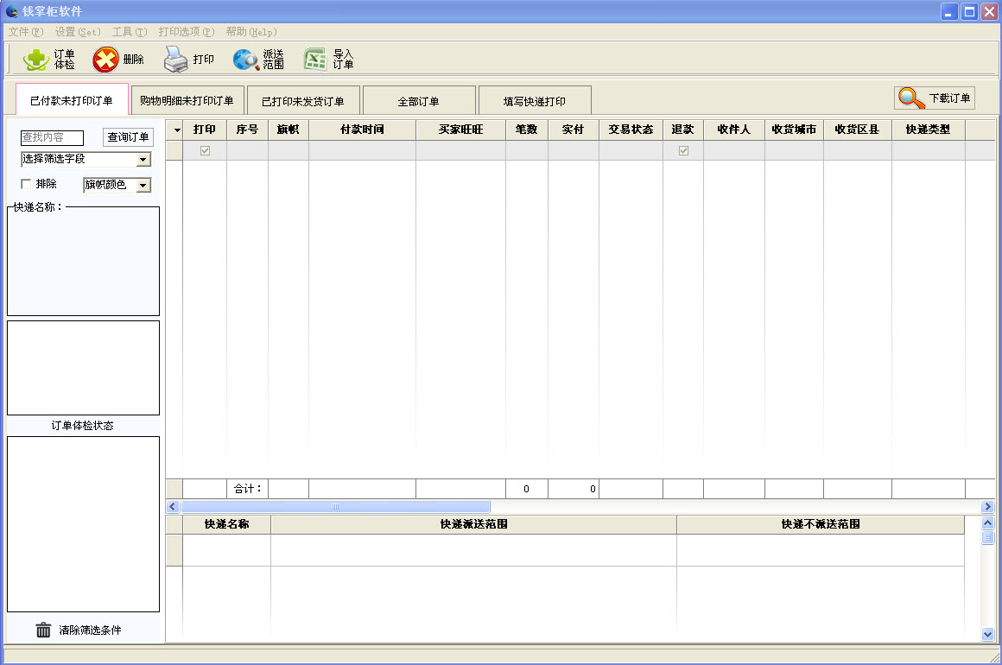Click the 打印 printer icon

(175, 60)
